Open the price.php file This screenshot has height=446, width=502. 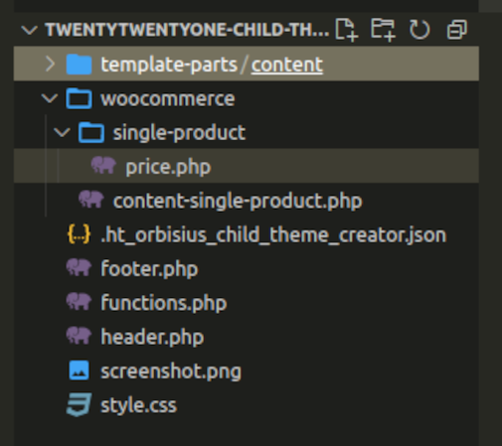point(168,167)
